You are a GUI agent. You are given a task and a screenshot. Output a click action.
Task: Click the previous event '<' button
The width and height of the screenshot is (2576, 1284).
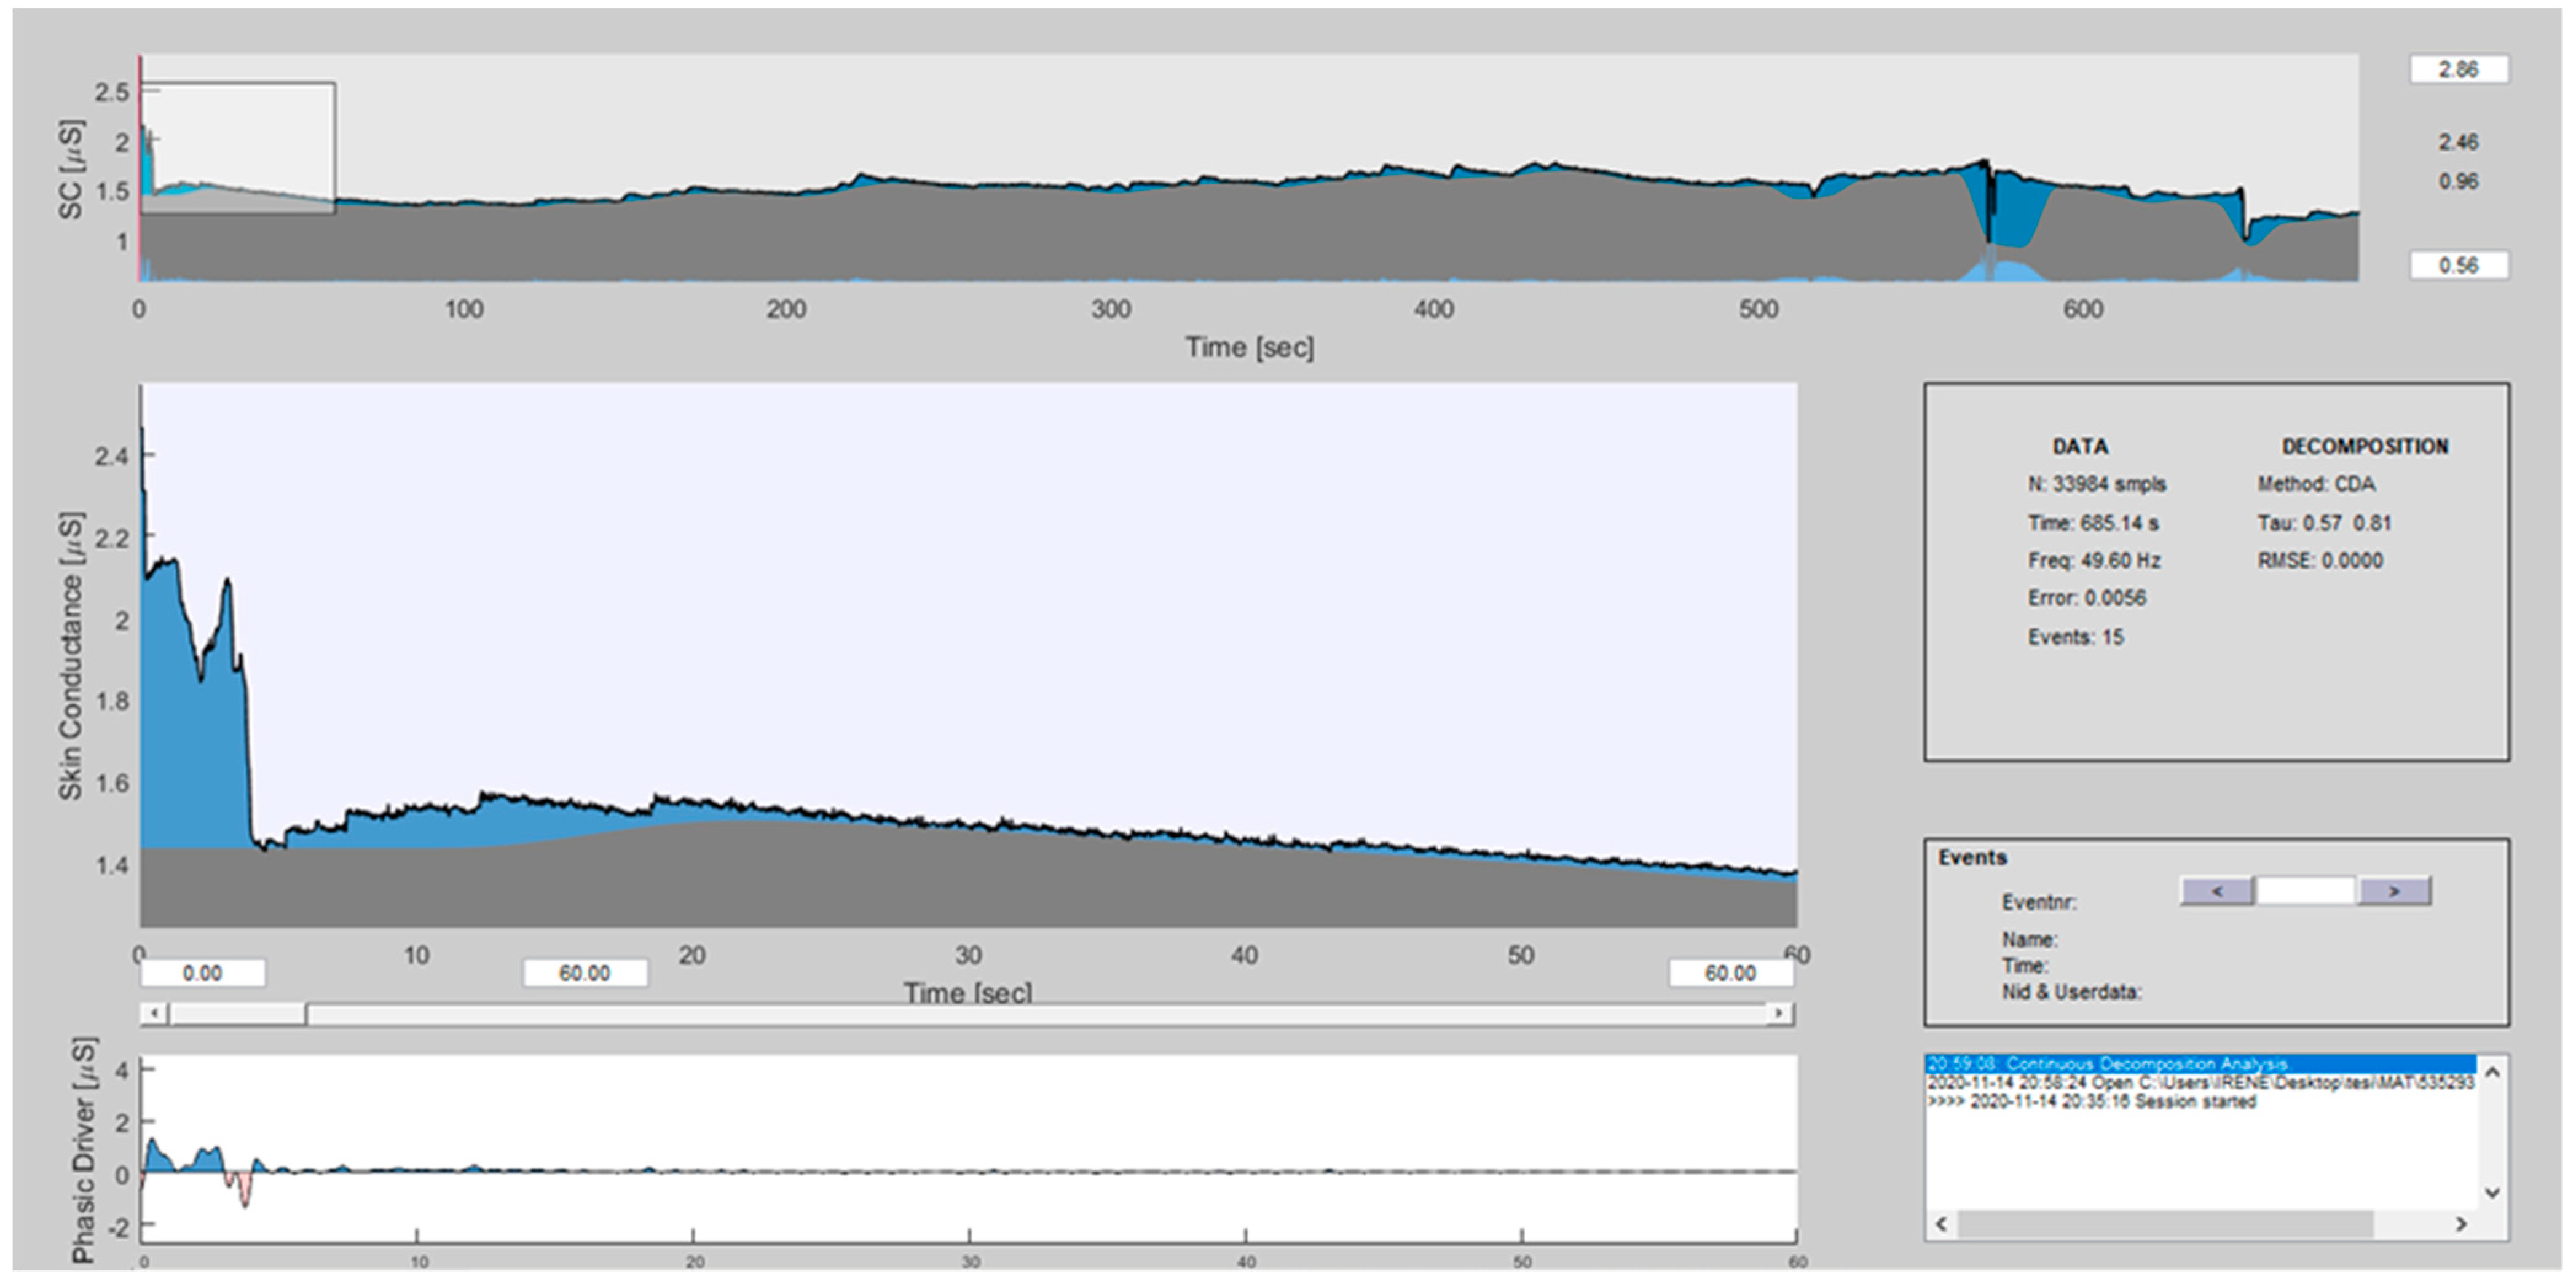click(x=2216, y=890)
